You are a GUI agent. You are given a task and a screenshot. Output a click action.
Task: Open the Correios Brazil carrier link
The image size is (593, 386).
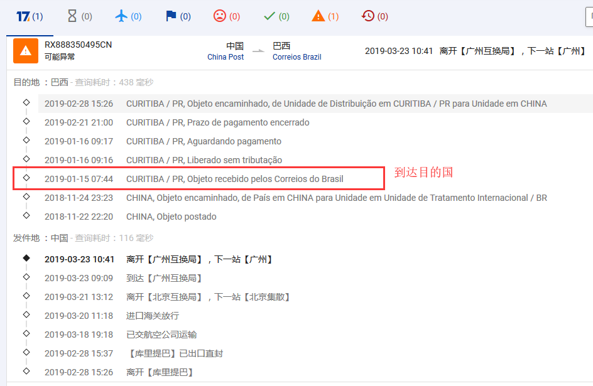(296, 57)
